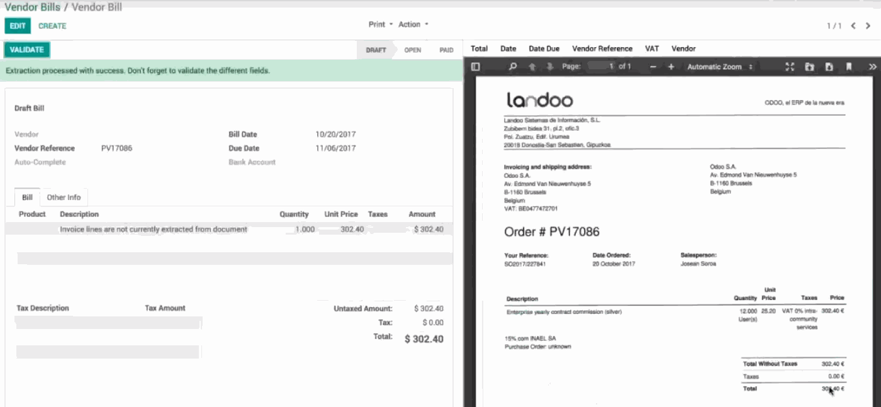Image resolution: width=881 pixels, height=407 pixels.
Task: Click the Create button
Action: point(52,26)
